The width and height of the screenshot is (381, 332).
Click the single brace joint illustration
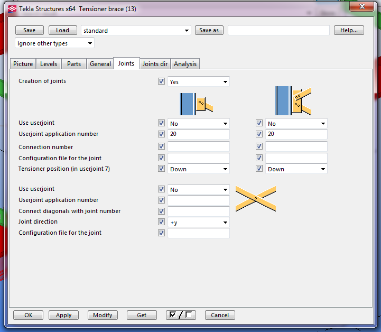197,104
